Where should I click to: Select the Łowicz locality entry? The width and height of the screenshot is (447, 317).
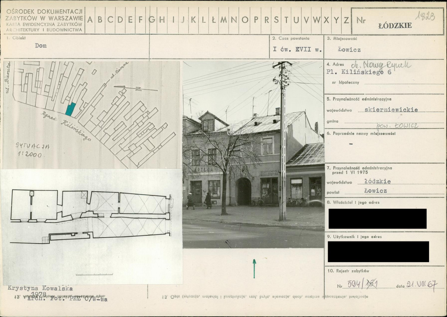[x=349, y=49]
